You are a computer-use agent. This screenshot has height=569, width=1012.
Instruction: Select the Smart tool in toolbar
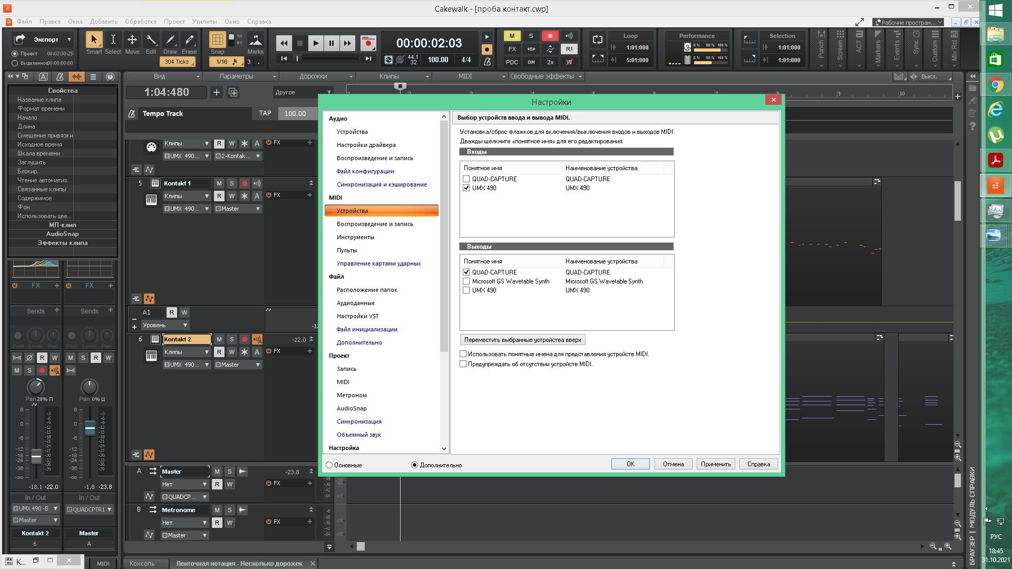point(94,41)
